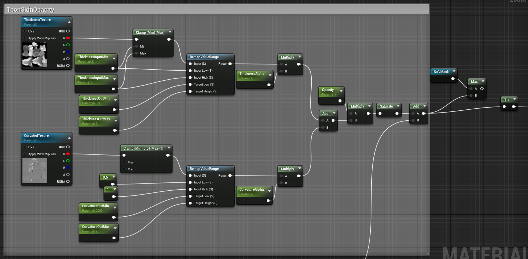
Task: Click the Result output pin of top RemapValueRange
Action: click(230, 64)
